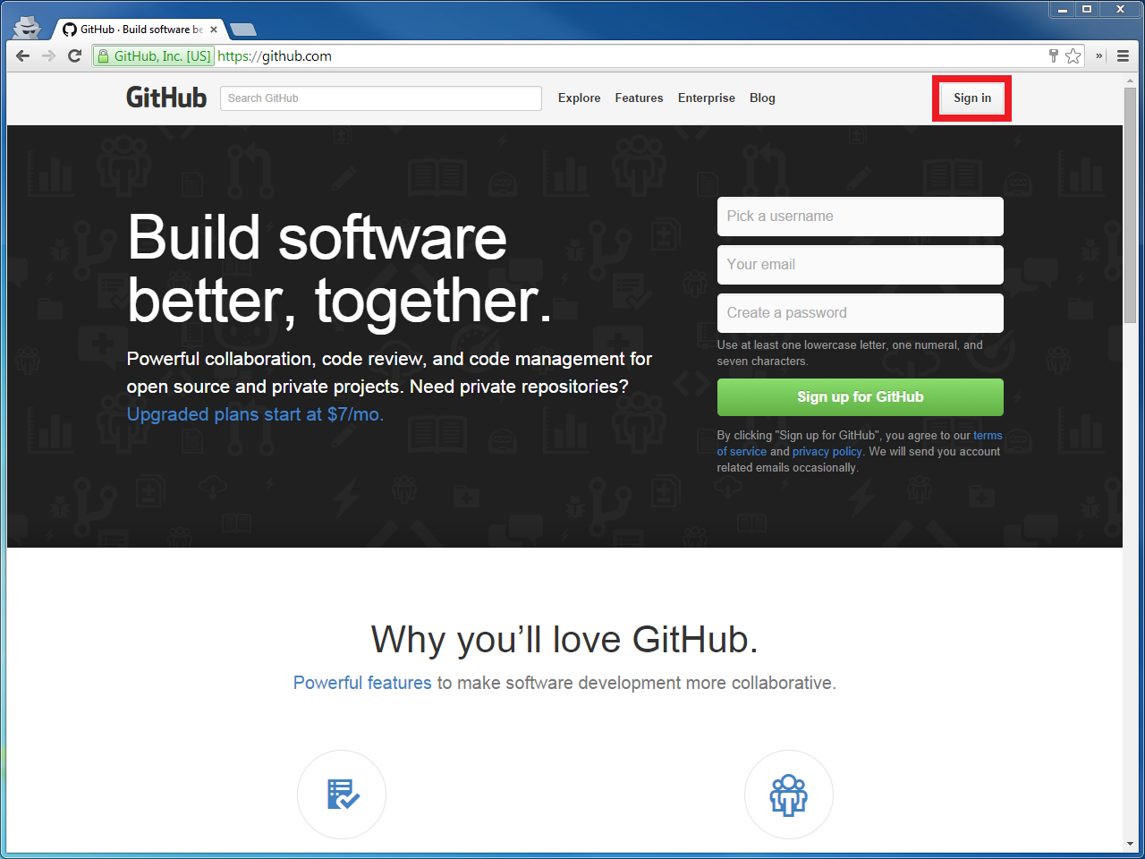This screenshot has width=1145, height=859.
Task: Reload the page with refresh icon
Action: 75,55
